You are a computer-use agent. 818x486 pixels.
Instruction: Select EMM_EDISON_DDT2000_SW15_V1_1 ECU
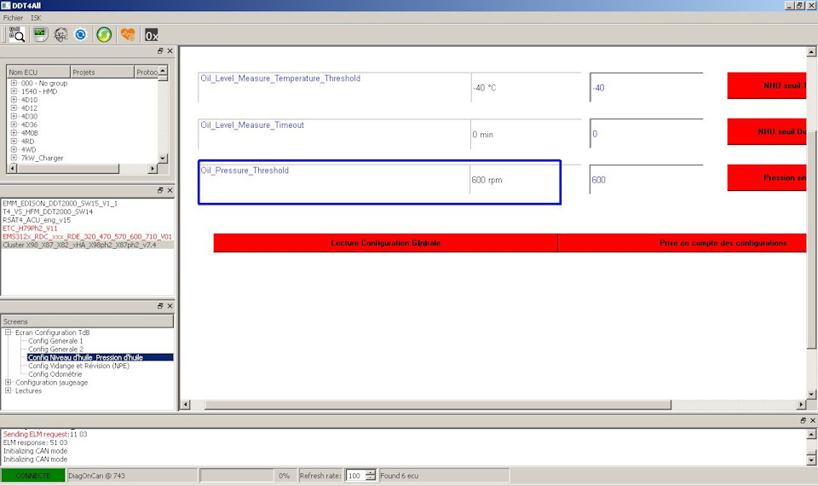pos(60,204)
